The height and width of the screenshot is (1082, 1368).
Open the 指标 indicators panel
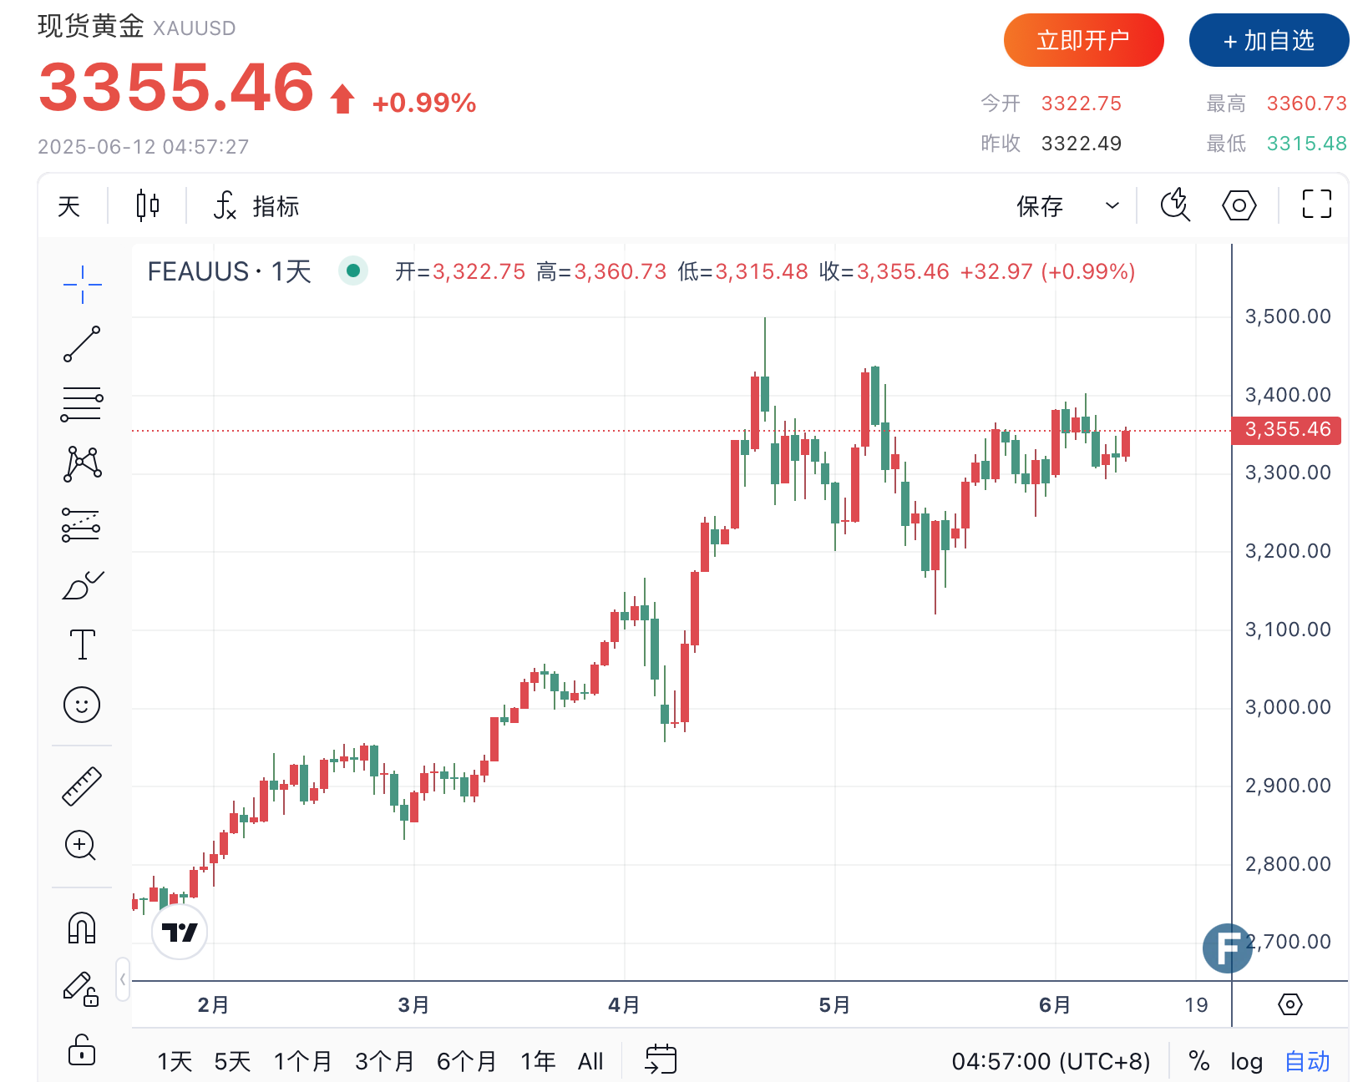point(257,206)
